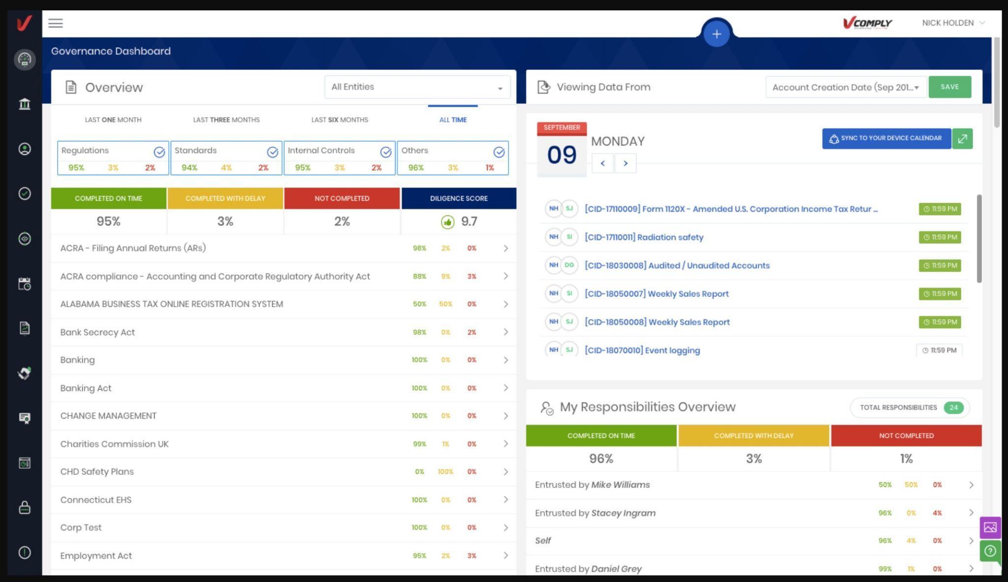
Task: Open the hamburger menu icon
Action: click(x=56, y=23)
